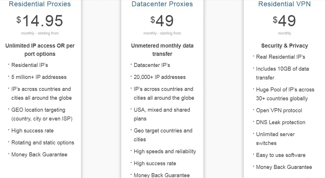Viewport: 325px width, 178px height.
Task: Click 'Easy to use software' feature
Action: 280,155
